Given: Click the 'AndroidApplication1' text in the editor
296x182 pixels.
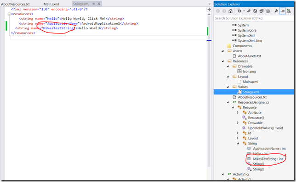Looking at the screenshot, I should click(x=101, y=23).
